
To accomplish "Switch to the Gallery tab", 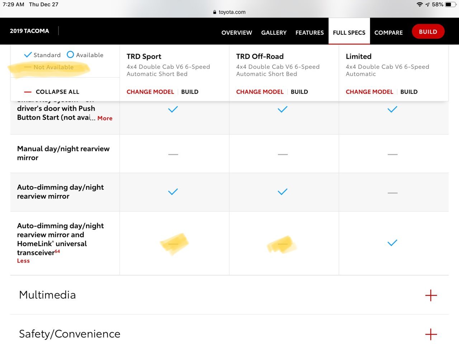I will tap(274, 33).
